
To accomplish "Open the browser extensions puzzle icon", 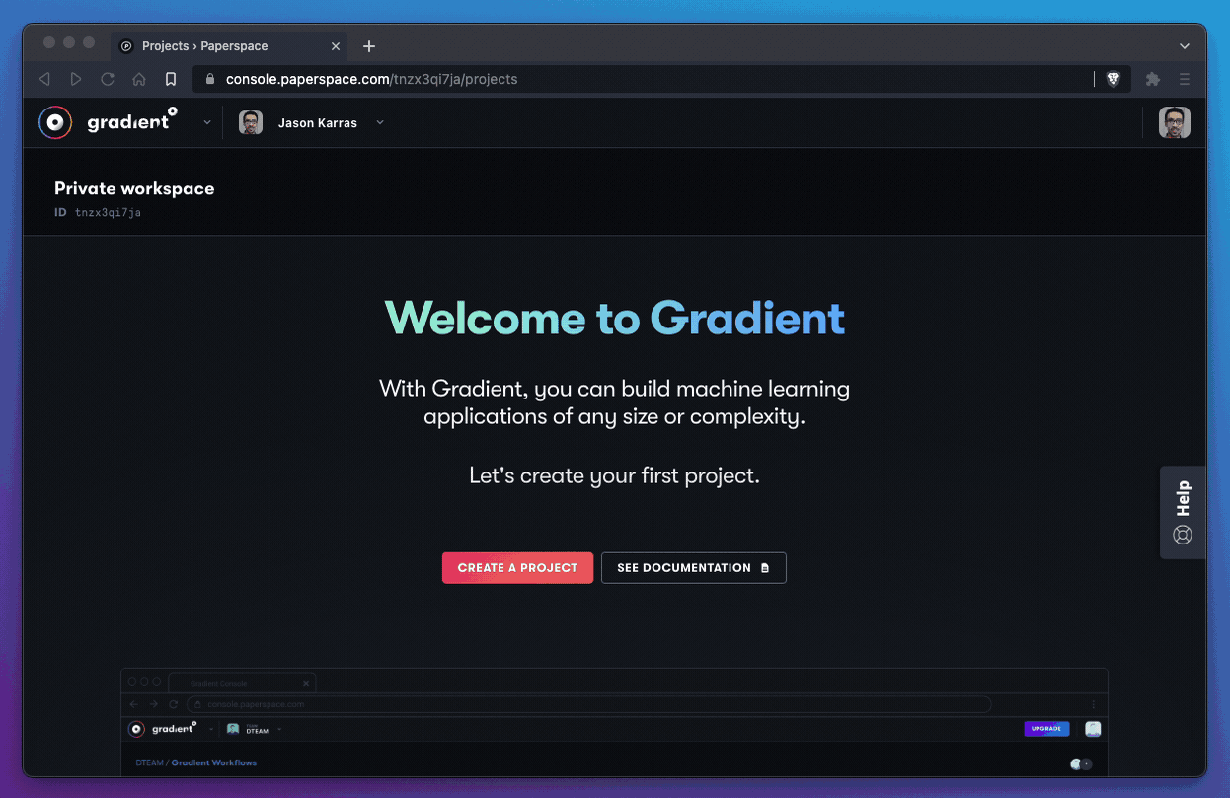I will [x=1152, y=79].
